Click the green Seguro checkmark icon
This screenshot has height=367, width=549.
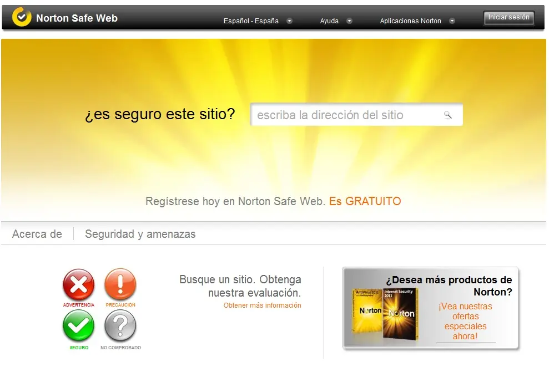tap(79, 326)
